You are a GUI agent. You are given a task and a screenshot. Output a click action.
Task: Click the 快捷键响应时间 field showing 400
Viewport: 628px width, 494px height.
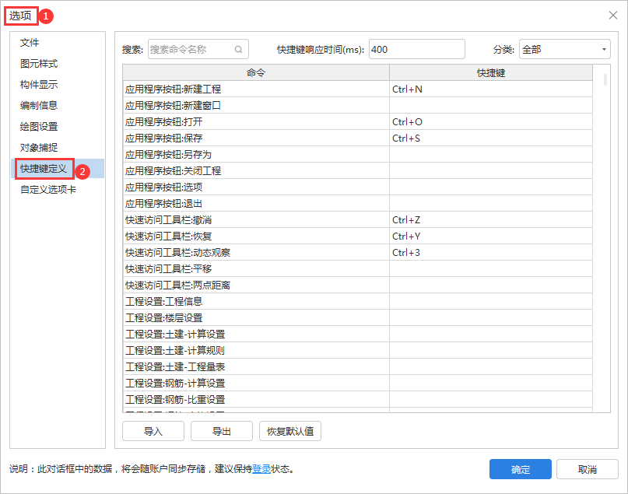417,49
